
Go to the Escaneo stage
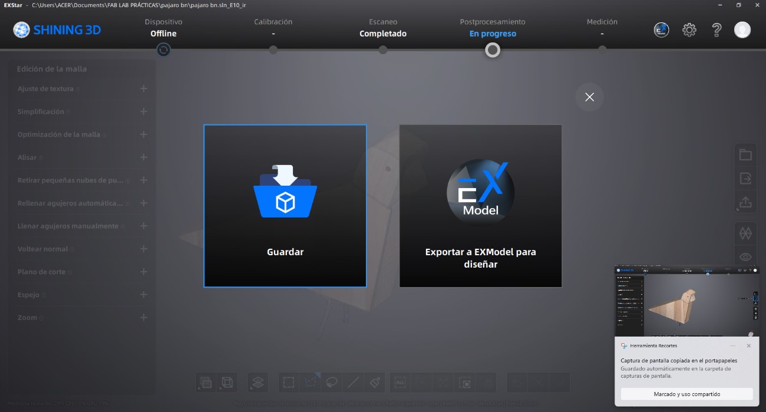[383, 28]
